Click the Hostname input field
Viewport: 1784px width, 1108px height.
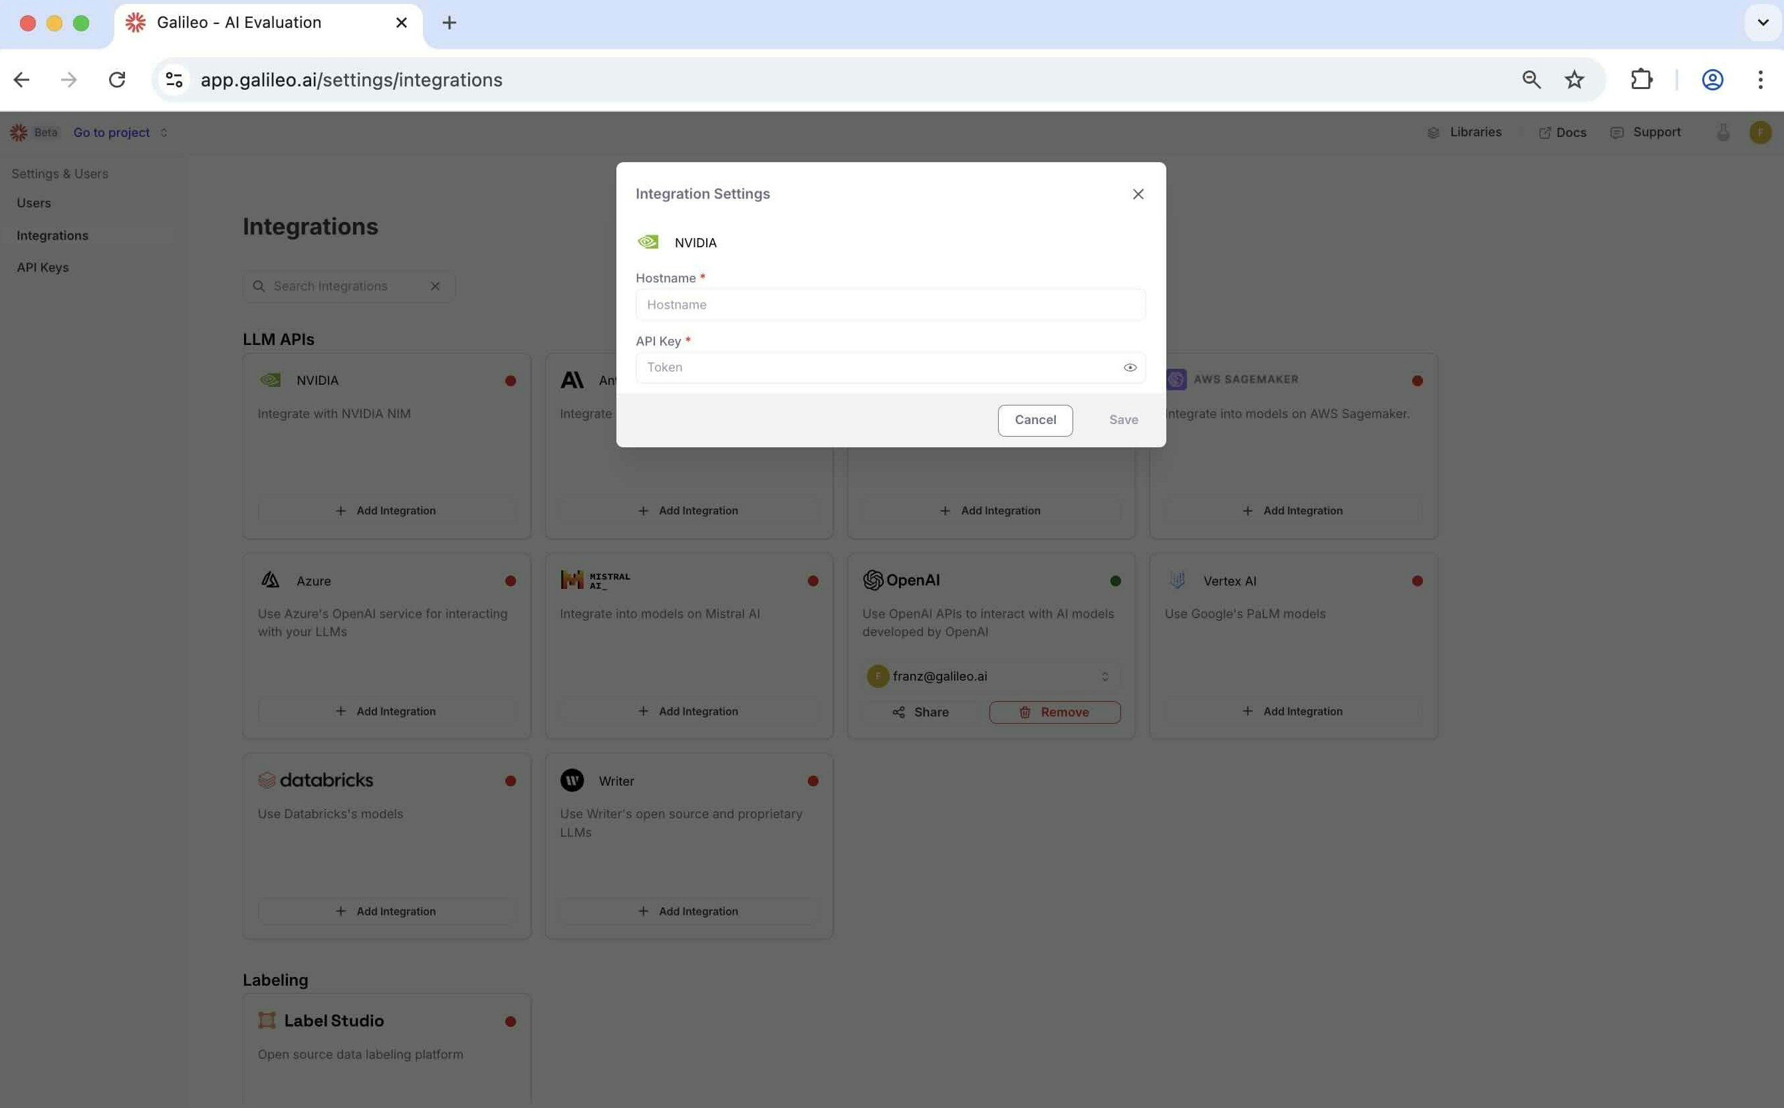[889, 305]
